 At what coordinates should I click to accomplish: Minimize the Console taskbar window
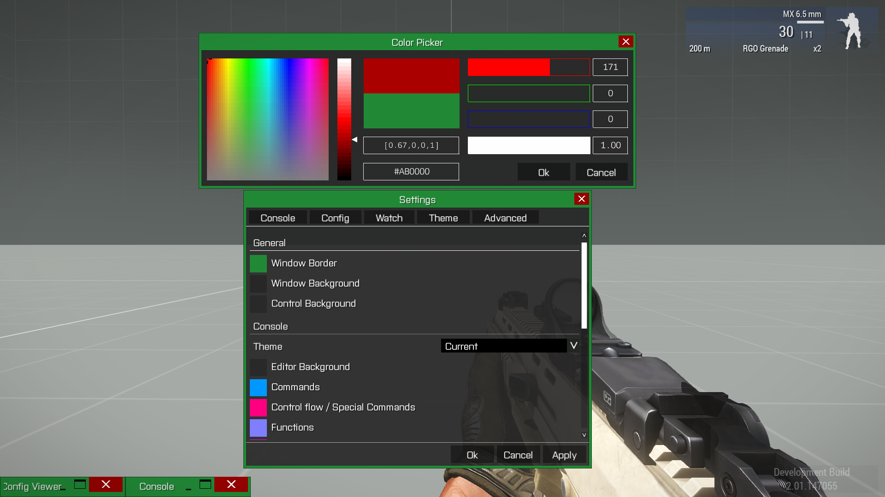click(x=189, y=489)
